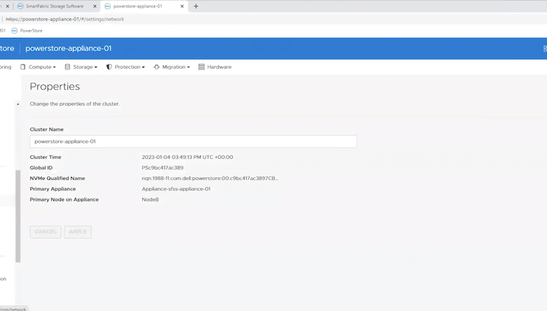
Task: Click the browser address bar URL
Action: click(65, 19)
